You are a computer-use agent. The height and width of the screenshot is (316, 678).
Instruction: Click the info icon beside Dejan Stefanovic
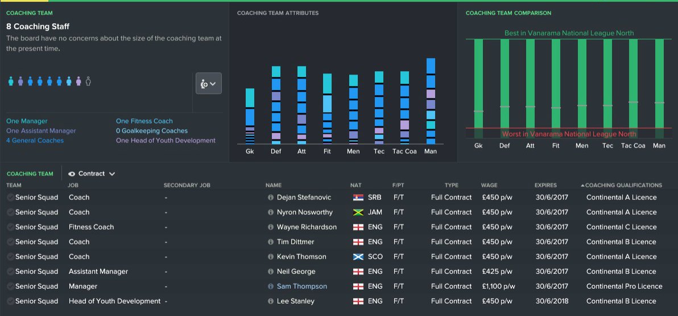[271, 198]
